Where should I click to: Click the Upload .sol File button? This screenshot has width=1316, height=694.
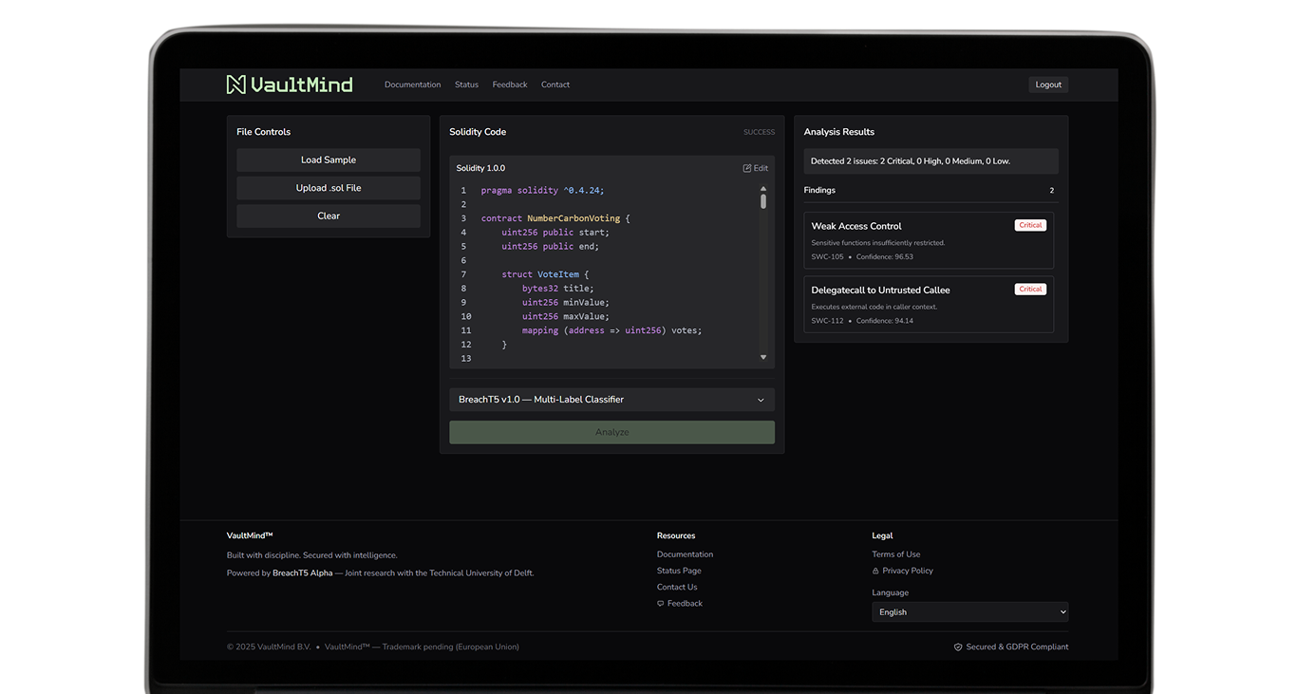pyautogui.click(x=329, y=188)
